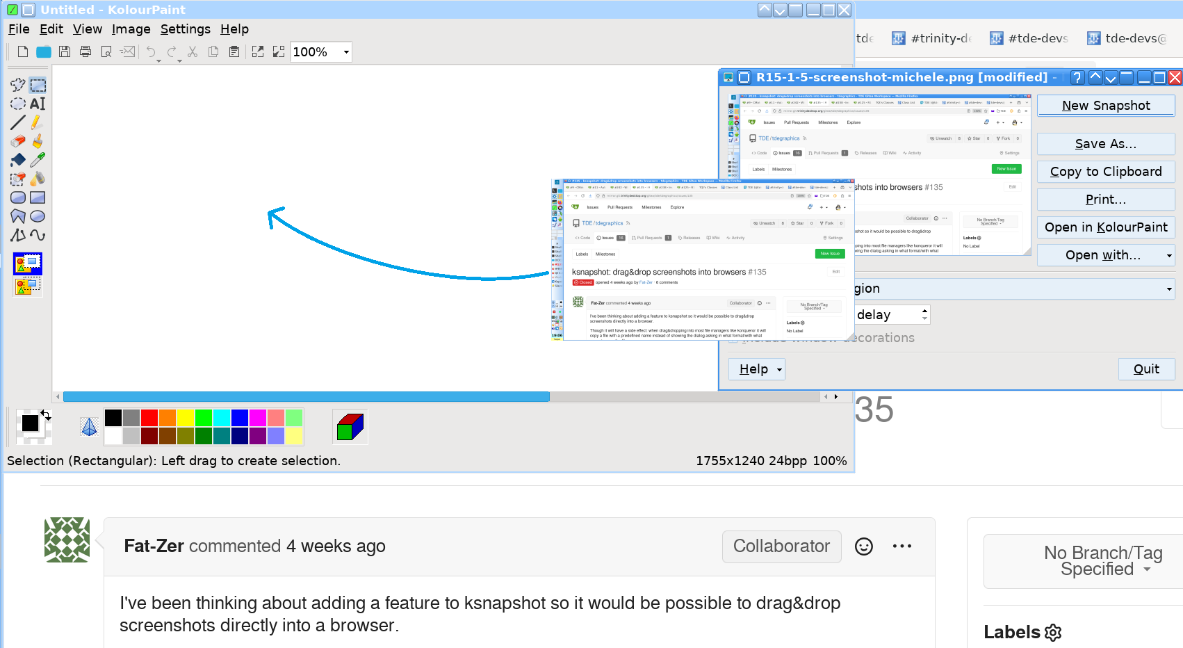Click the Redo toolbar icon
The width and height of the screenshot is (1183, 648).
point(171,51)
